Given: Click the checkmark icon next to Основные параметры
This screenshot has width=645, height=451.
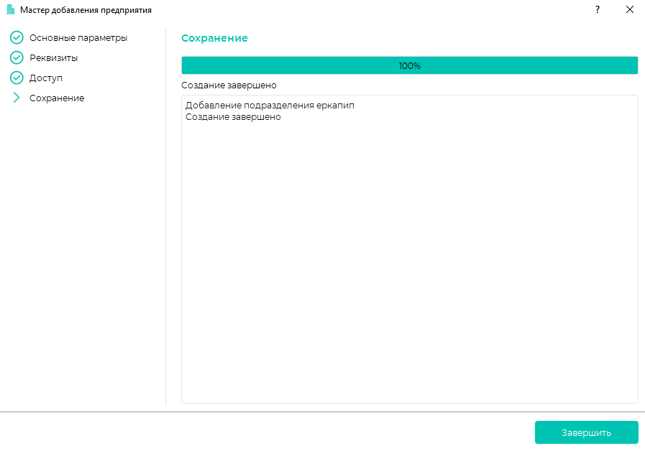Looking at the screenshot, I should 17,37.
